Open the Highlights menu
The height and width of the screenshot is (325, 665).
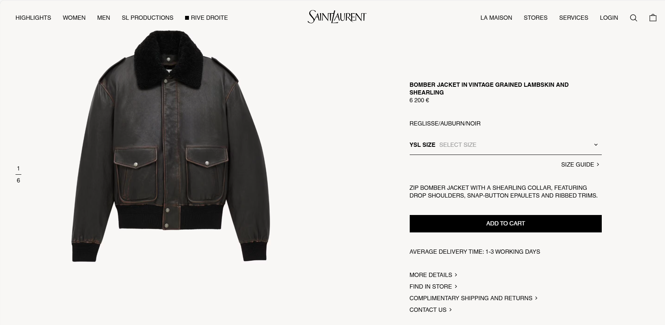point(33,18)
